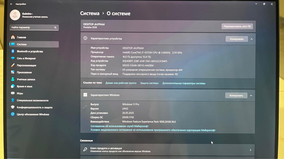Screen dimensions: 284x159
Task: Click the Конфиденциальность shield icon
Action: (x=13, y=107)
